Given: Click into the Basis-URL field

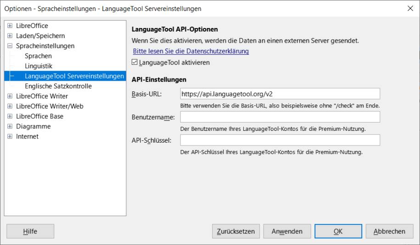Looking at the screenshot, I should tap(280, 94).
